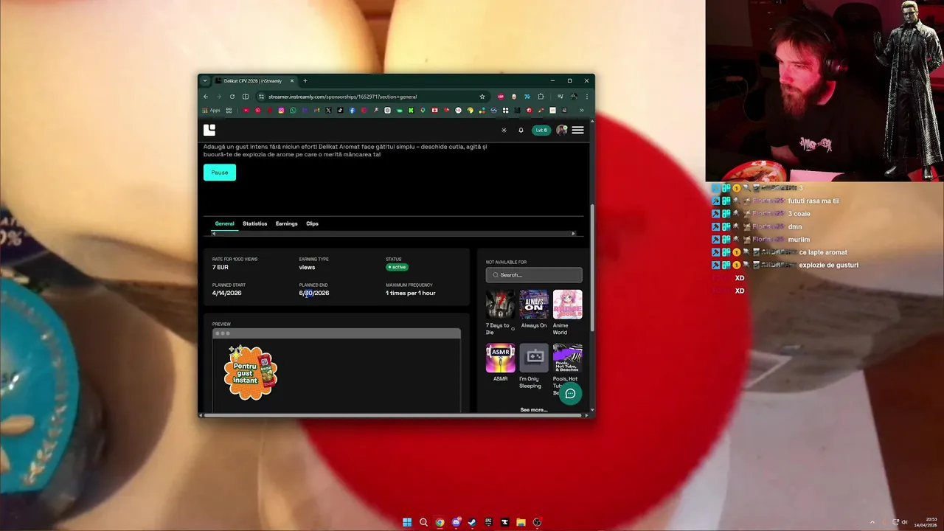
Task: Click the tab strip left scroll arrow
Action: (x=214, y=234)
